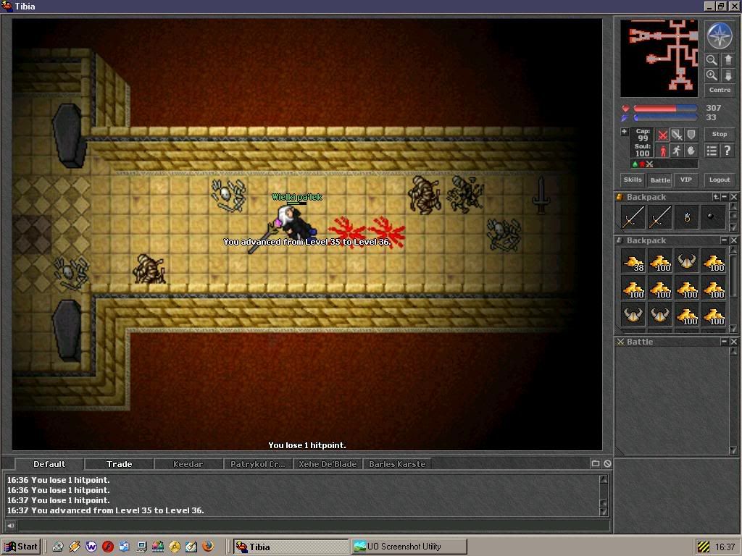Open the options list icon
742x556 pixels.
pos(712,151)
